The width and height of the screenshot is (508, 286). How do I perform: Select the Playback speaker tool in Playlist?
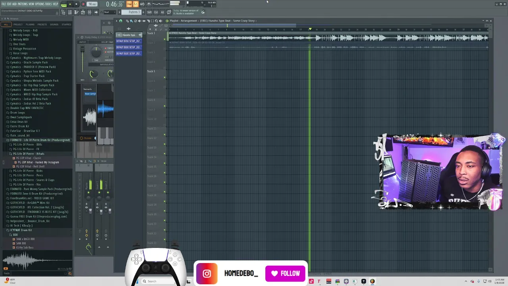[x=161, y=21]
